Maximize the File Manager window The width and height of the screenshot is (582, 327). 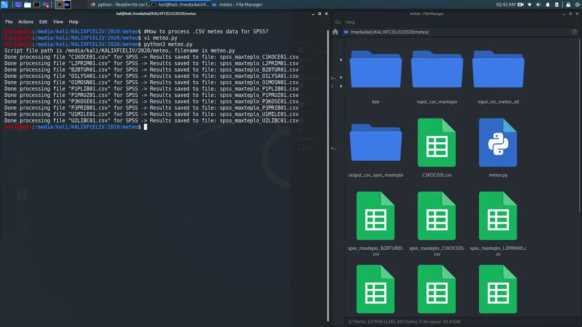coord(571,14)
